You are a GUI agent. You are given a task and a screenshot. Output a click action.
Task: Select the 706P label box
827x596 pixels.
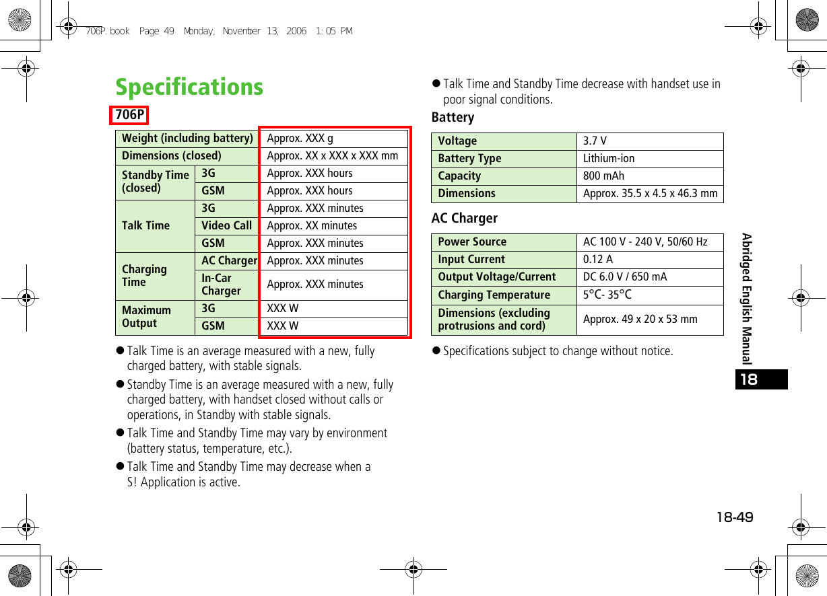click(129, 115)
